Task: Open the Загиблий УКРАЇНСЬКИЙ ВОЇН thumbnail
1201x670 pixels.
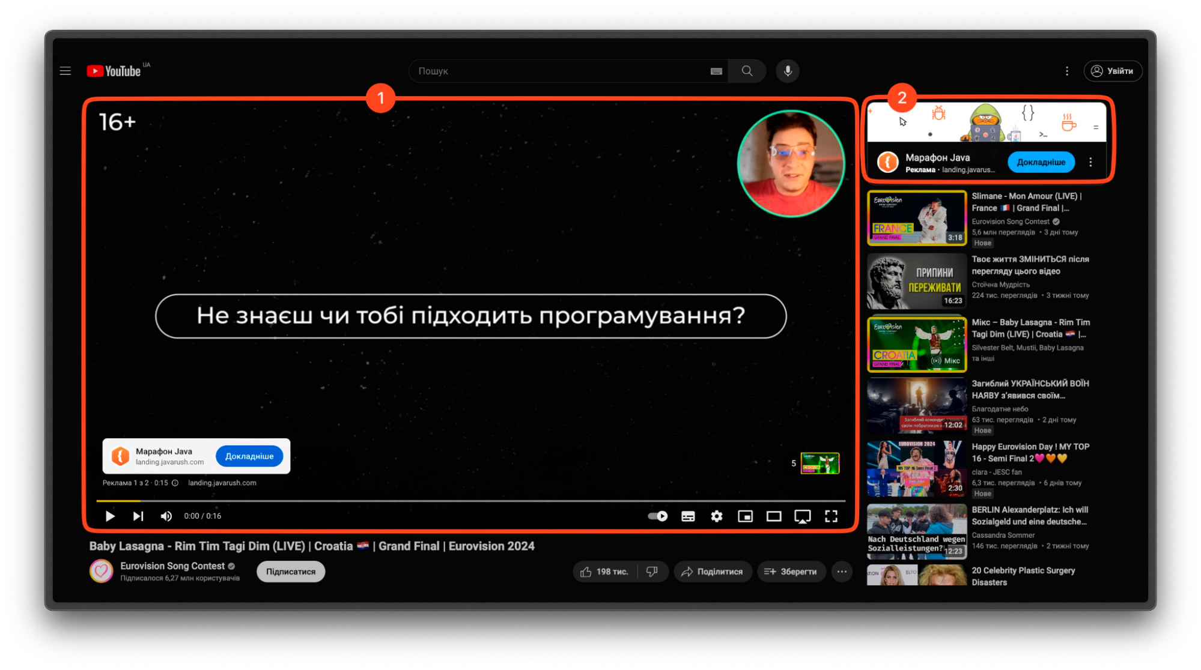Action: tap(917, 406)
